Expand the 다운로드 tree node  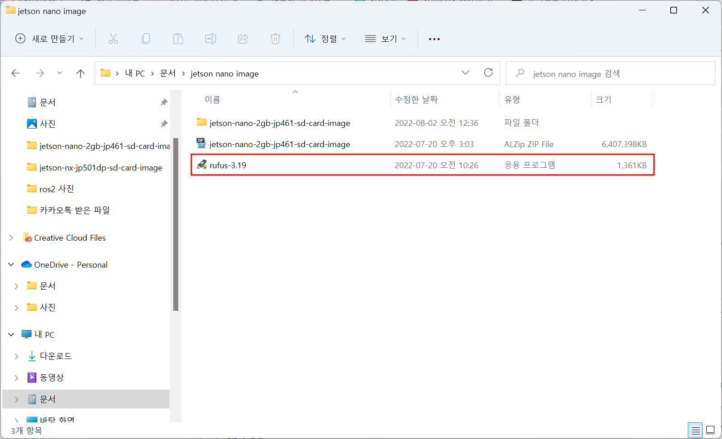click(17, 356)
